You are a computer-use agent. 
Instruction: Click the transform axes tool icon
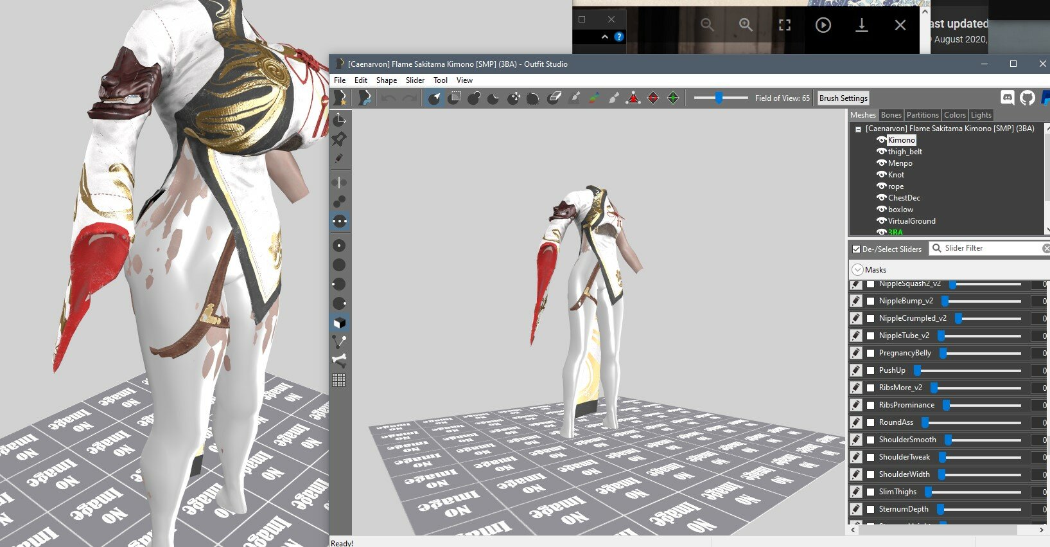click(x=339, y=119)
